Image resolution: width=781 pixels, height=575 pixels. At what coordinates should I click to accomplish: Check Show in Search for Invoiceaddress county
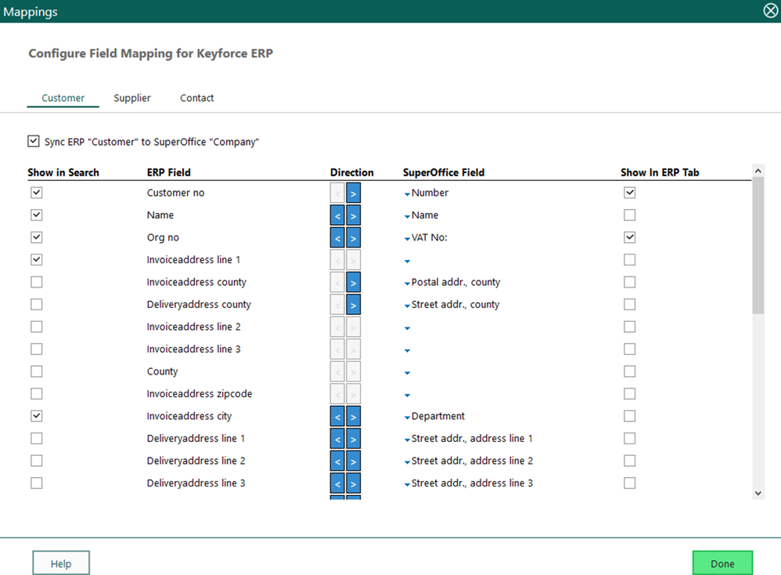coord(36,282)
